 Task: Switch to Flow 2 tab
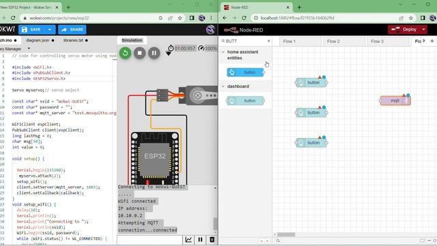(x=344, y=41)
